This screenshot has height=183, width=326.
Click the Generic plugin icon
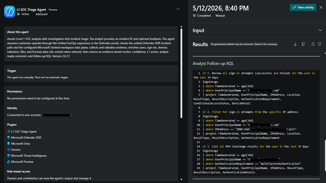tap(9, 150)
